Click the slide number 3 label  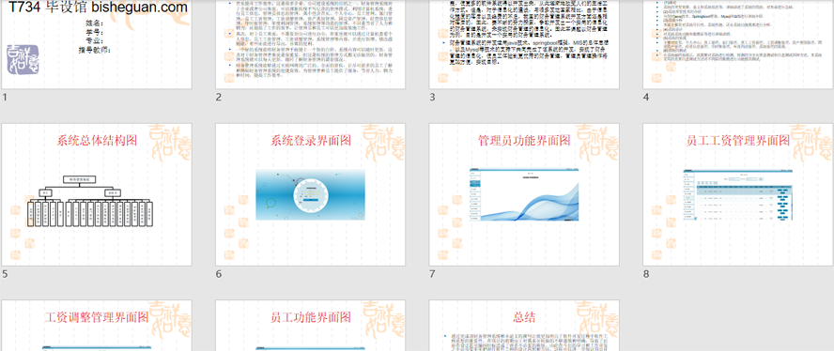point(432,98)
